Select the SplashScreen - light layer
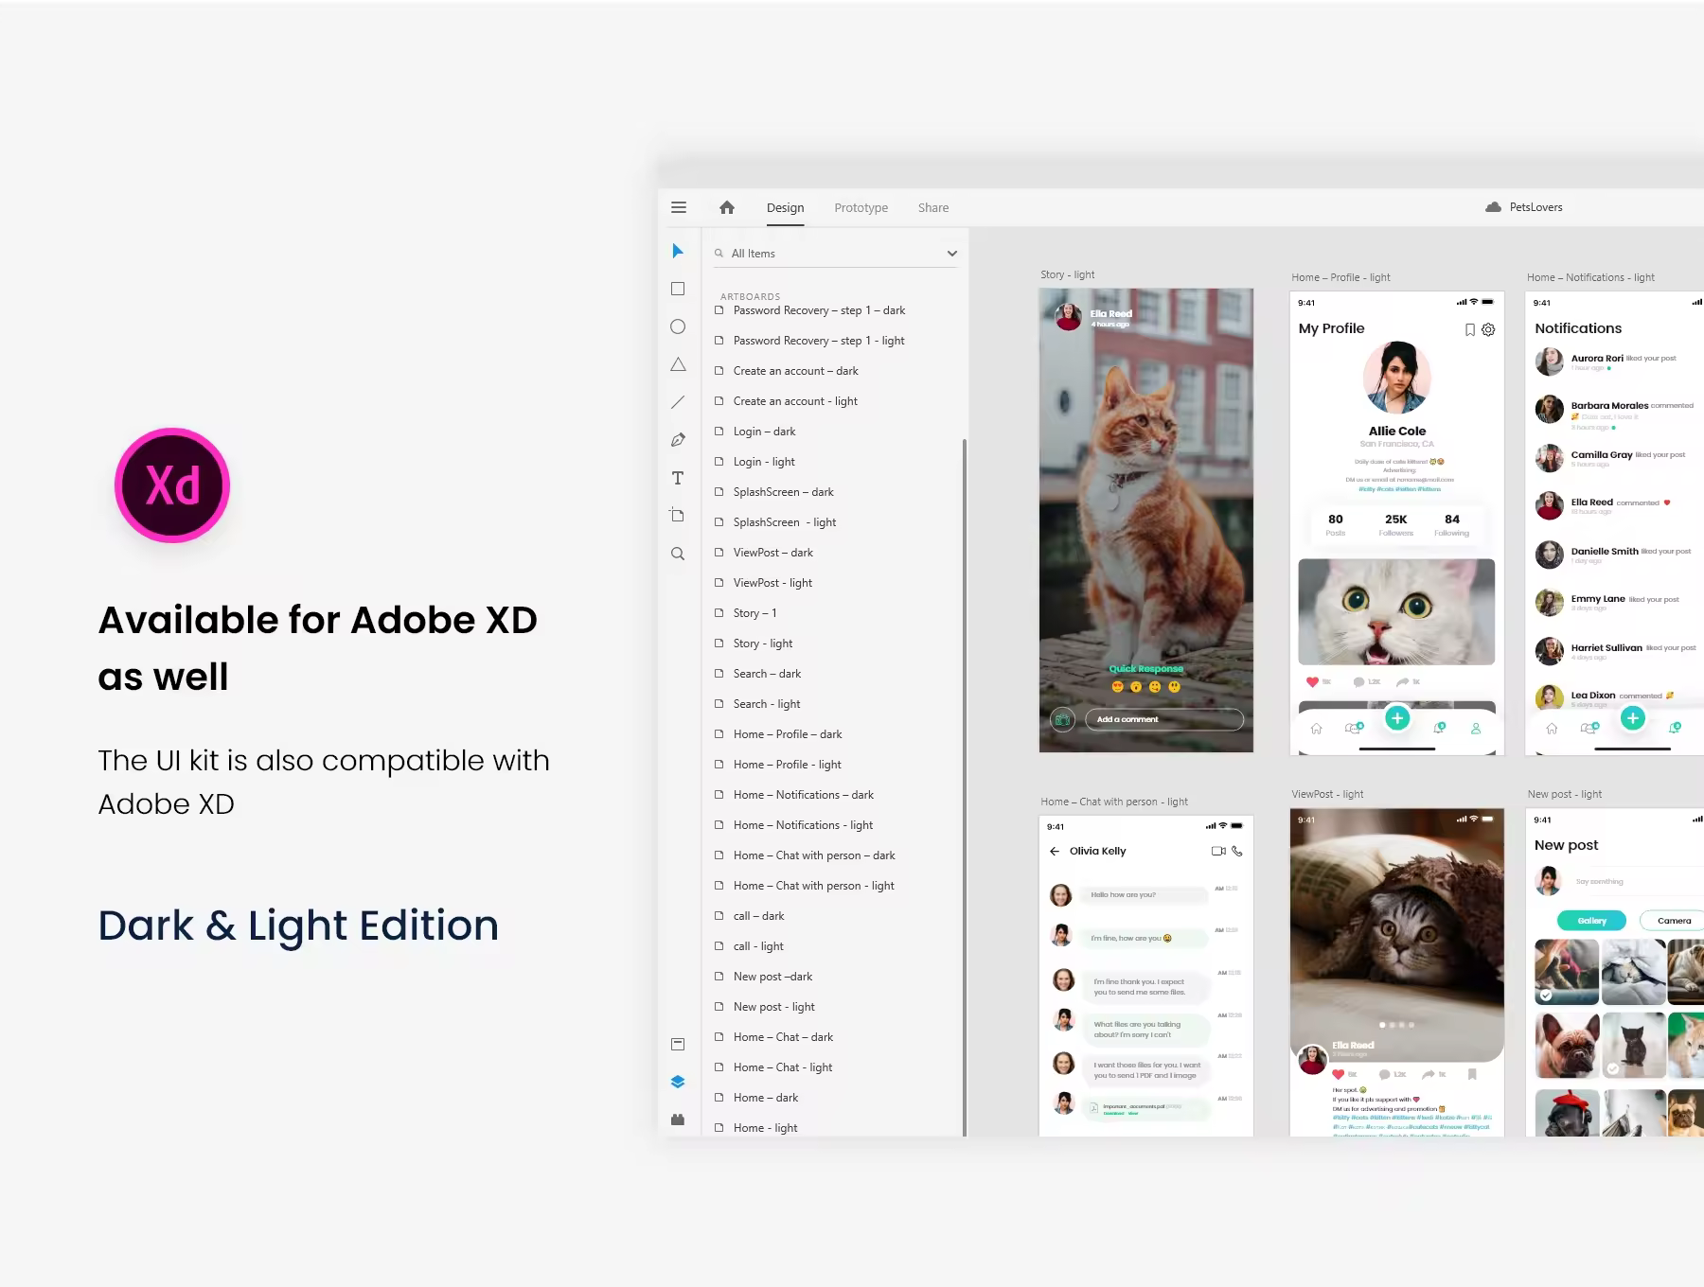This screenshot has height=1287, width=1704. click(x=784, y=522)
